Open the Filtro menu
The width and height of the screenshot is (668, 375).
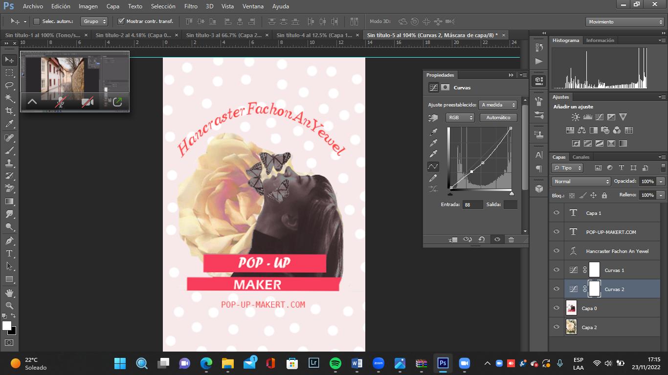pos(191,6)
